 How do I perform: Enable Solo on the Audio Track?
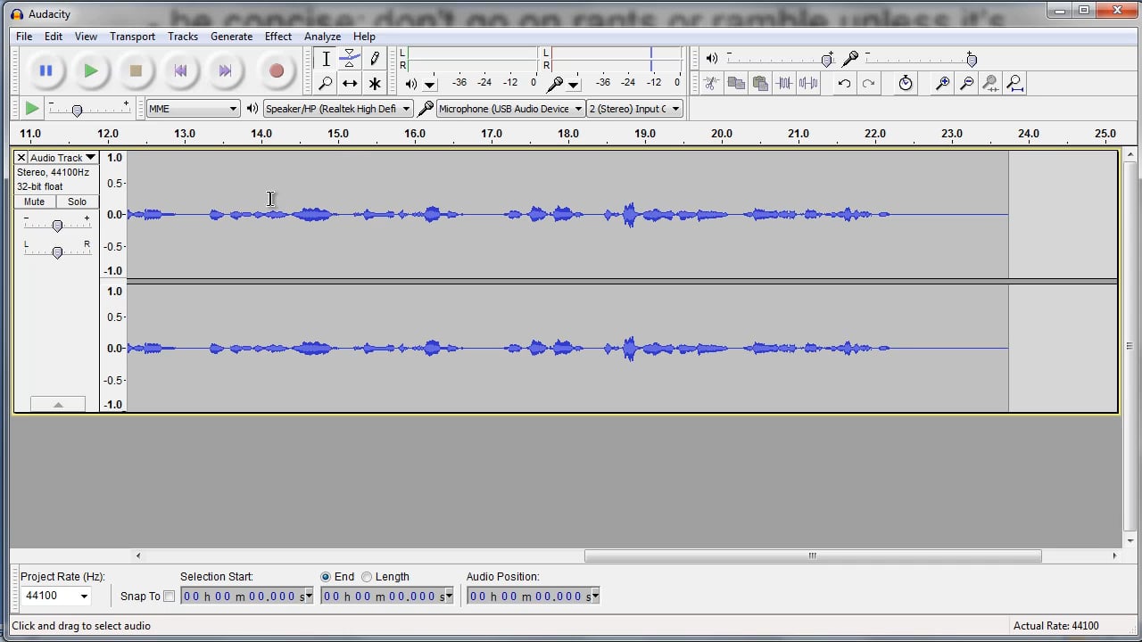77,202
